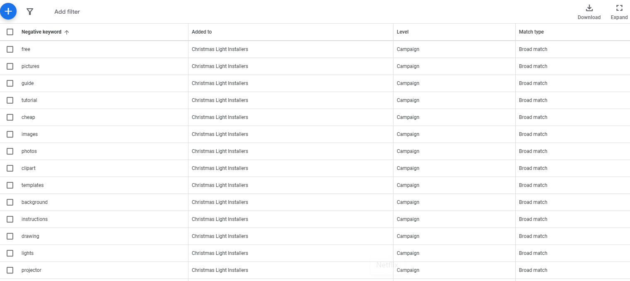
Task: Expand the table to full screen
Action: 619,12
